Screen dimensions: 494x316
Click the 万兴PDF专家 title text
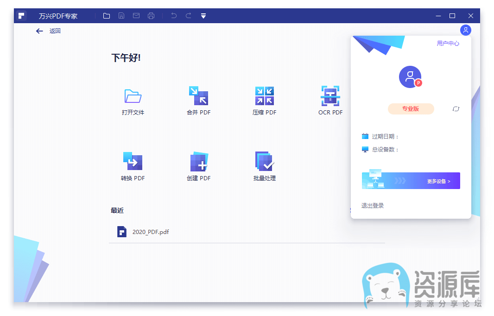58,16
